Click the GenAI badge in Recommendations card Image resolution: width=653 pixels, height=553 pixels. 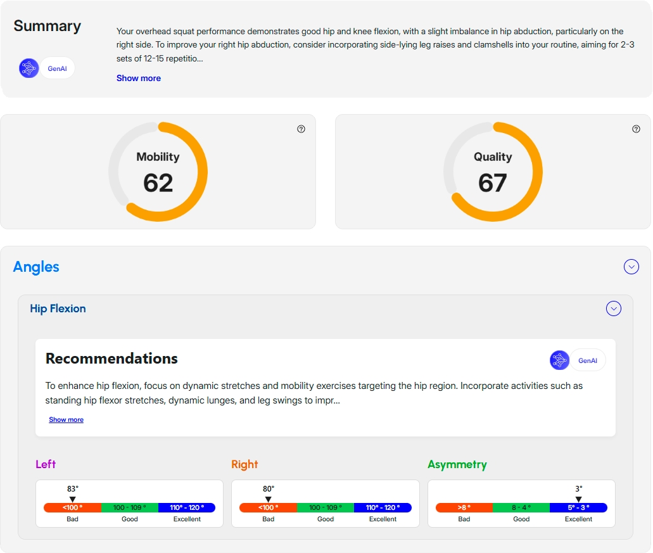(x=587, y=360)
